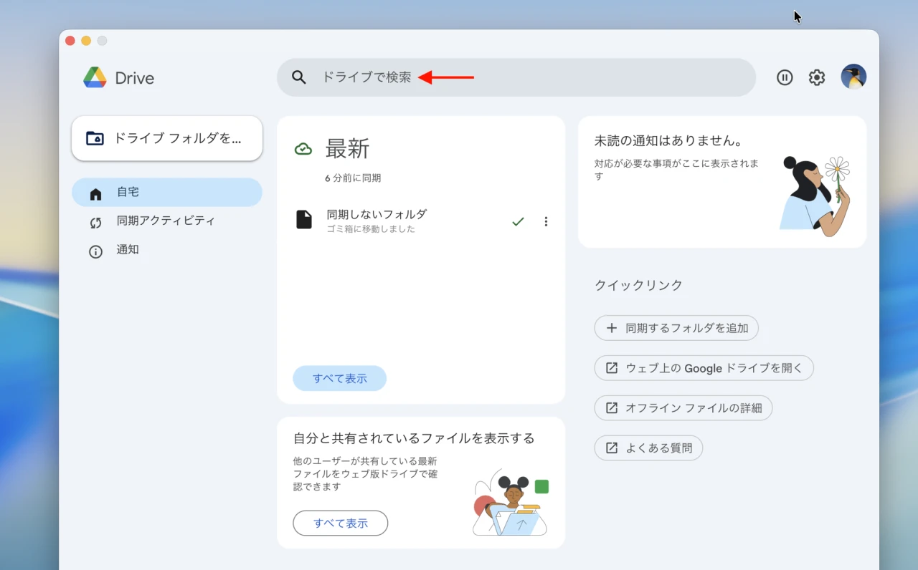Click the Google Drive logo

[x=94, y=77]
